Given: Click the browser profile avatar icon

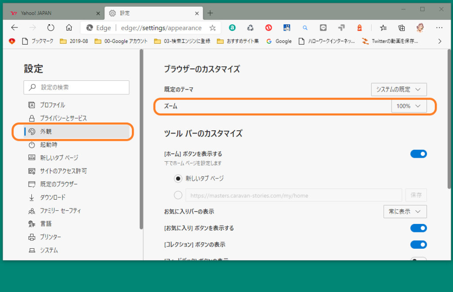Looking at the screenshot, I should [419, 27].
